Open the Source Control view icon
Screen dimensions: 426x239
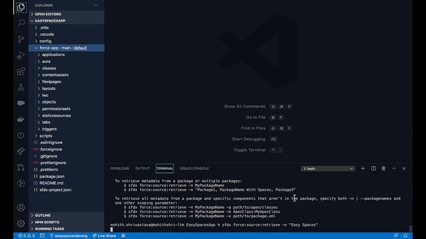[21, 39]
